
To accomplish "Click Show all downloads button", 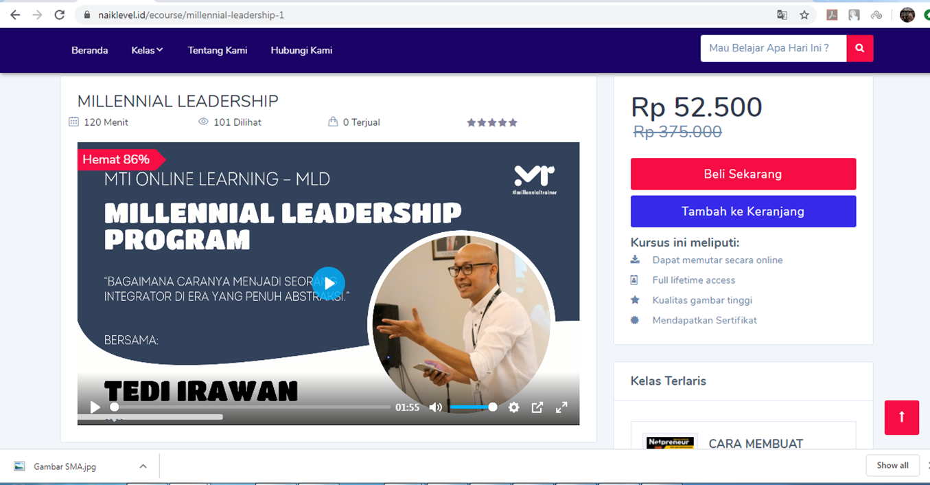I will point(892,465).
